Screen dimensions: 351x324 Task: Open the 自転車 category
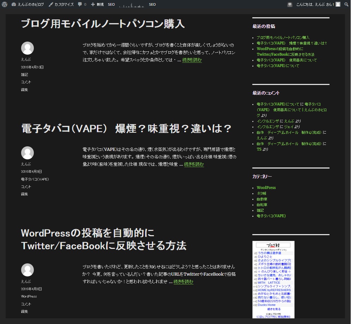(262, 204)
